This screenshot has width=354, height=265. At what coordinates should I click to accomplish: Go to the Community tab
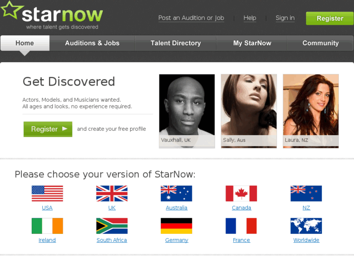pyautogui.click(x=320, y=43)
